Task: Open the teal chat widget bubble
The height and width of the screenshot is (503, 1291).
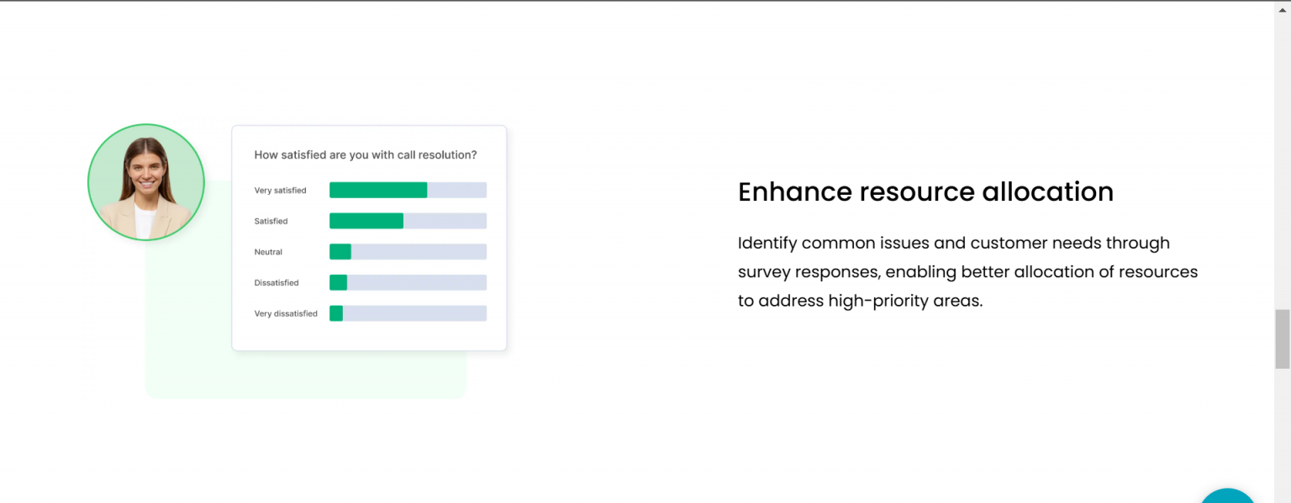Action: pos(1228,498)
